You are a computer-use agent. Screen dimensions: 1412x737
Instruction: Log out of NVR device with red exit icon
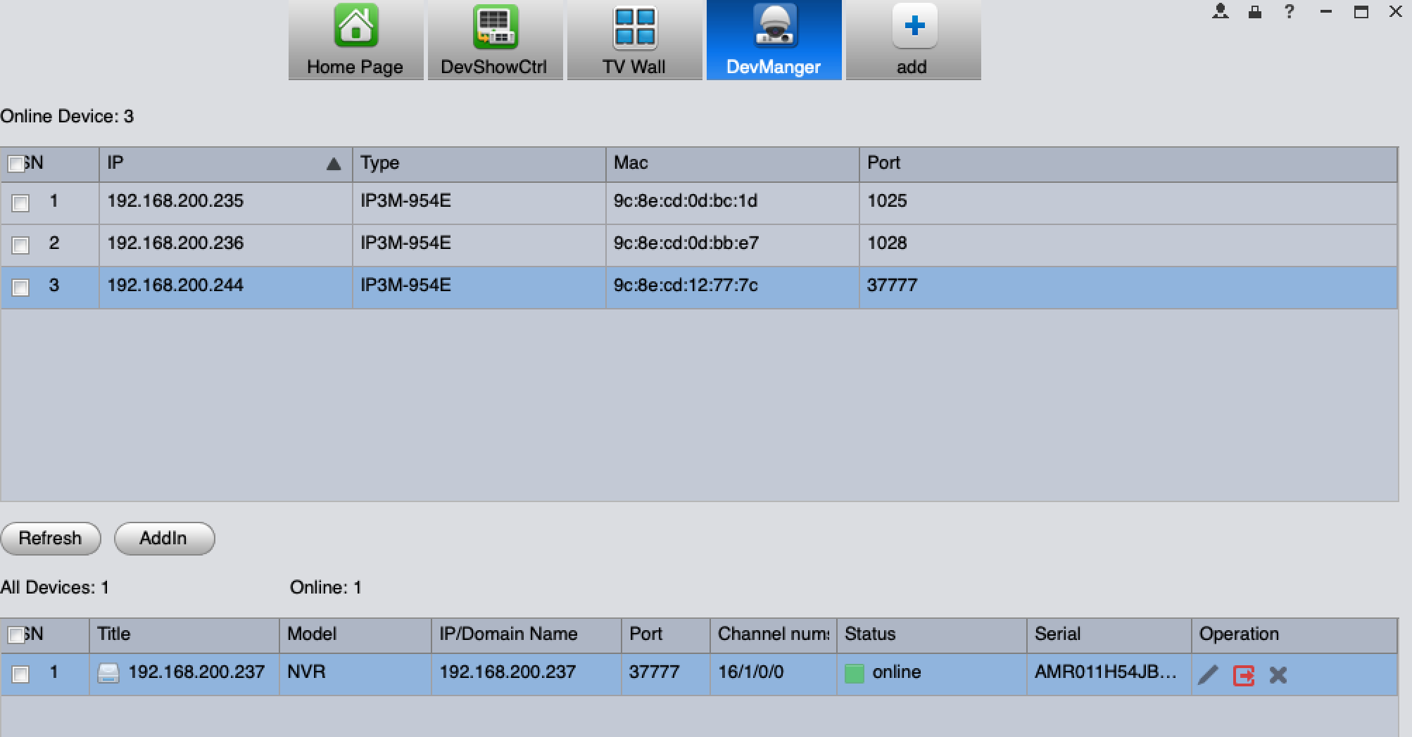coord(1244,675)
